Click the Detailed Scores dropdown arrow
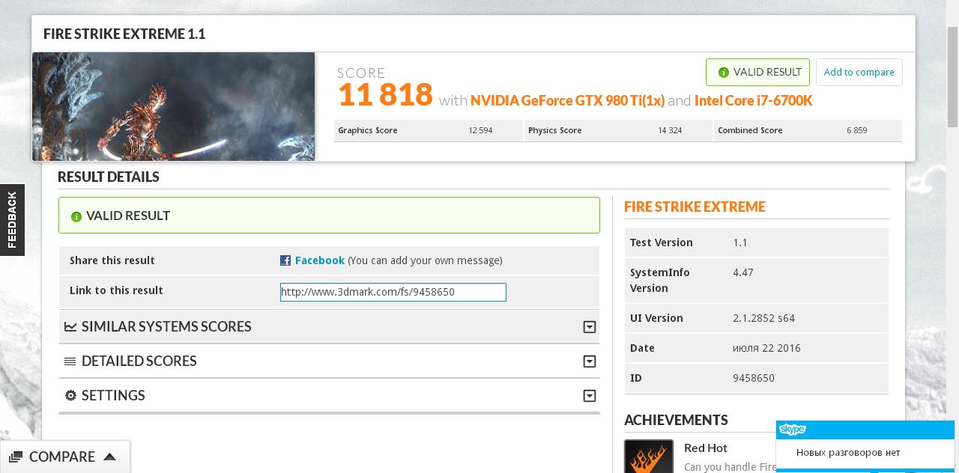This screenshot has height=473, width=959. coord(590,361)
